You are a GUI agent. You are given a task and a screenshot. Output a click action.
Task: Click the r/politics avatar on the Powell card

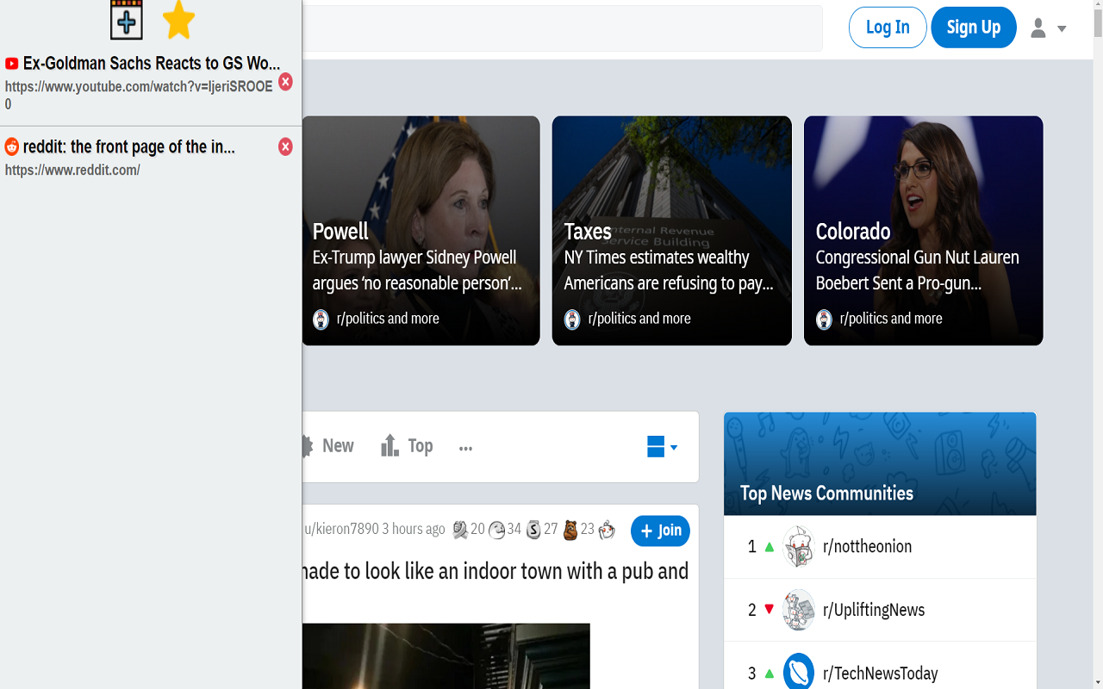click(321, 319)
